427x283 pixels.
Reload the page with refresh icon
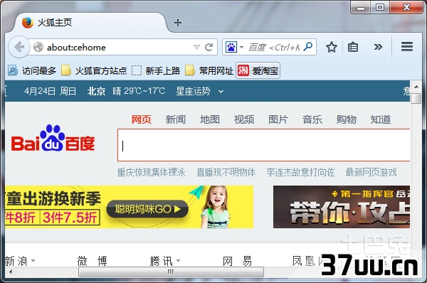point(209,47)
